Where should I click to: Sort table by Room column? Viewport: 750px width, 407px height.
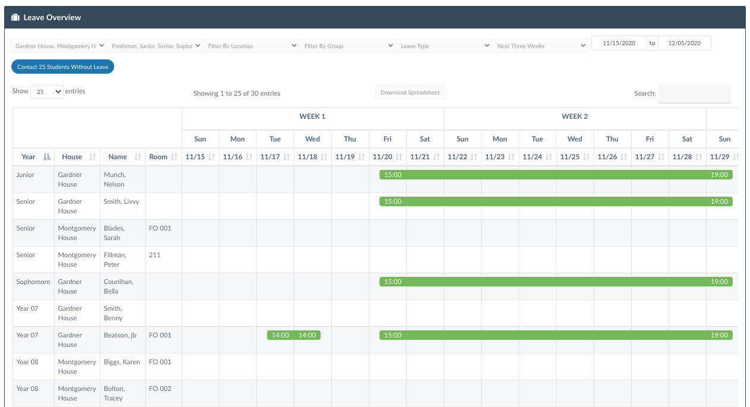[x=163, y=157]
